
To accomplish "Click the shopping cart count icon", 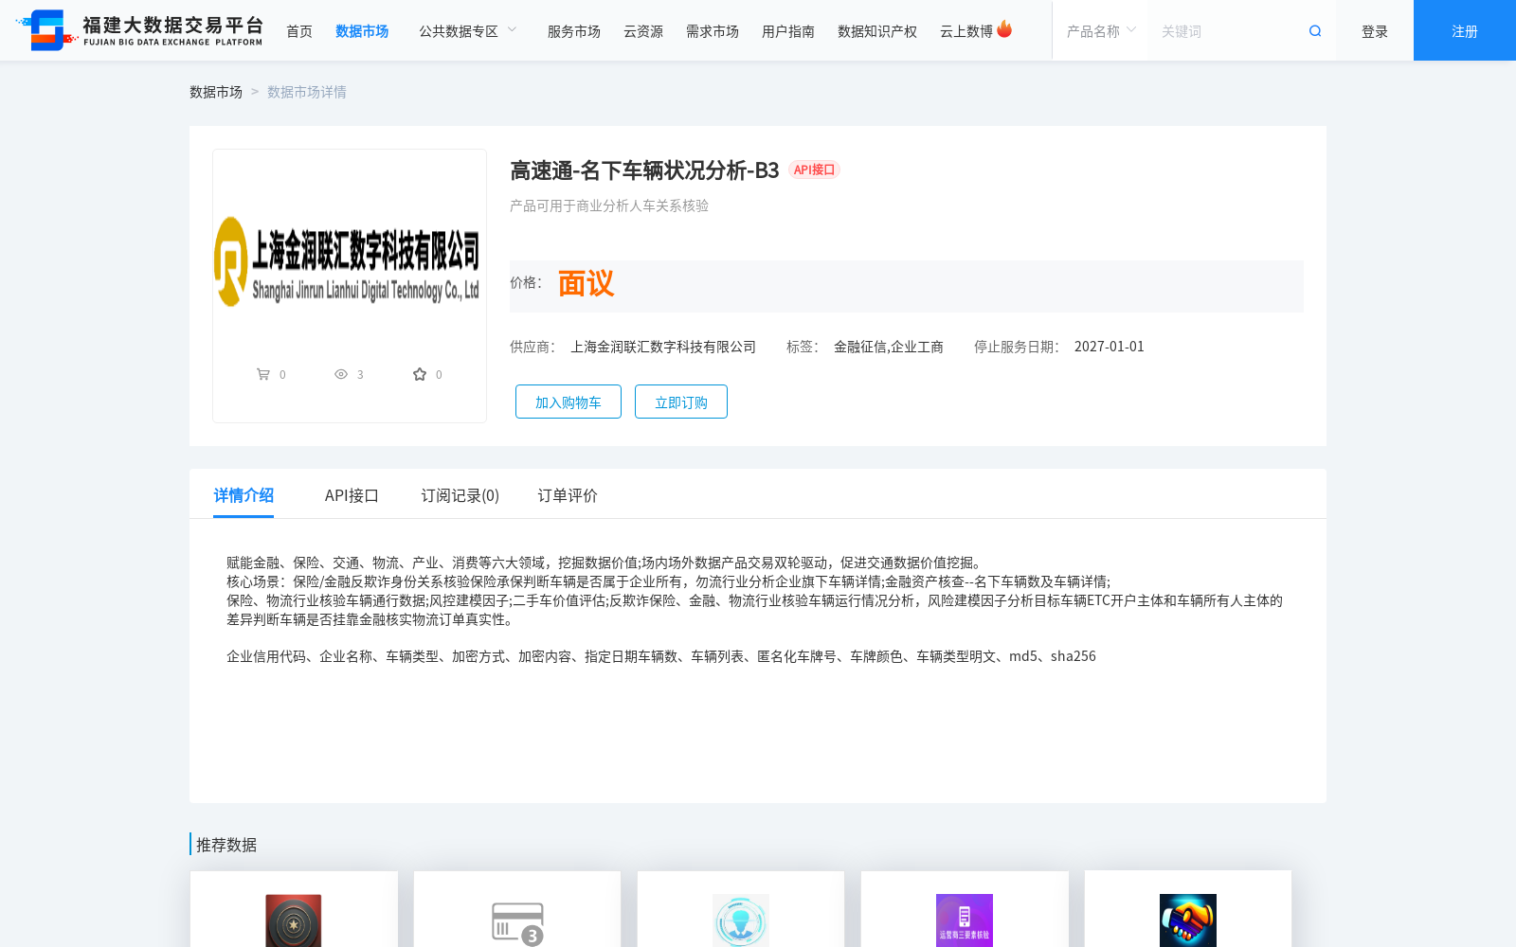I will coord(263,374).
